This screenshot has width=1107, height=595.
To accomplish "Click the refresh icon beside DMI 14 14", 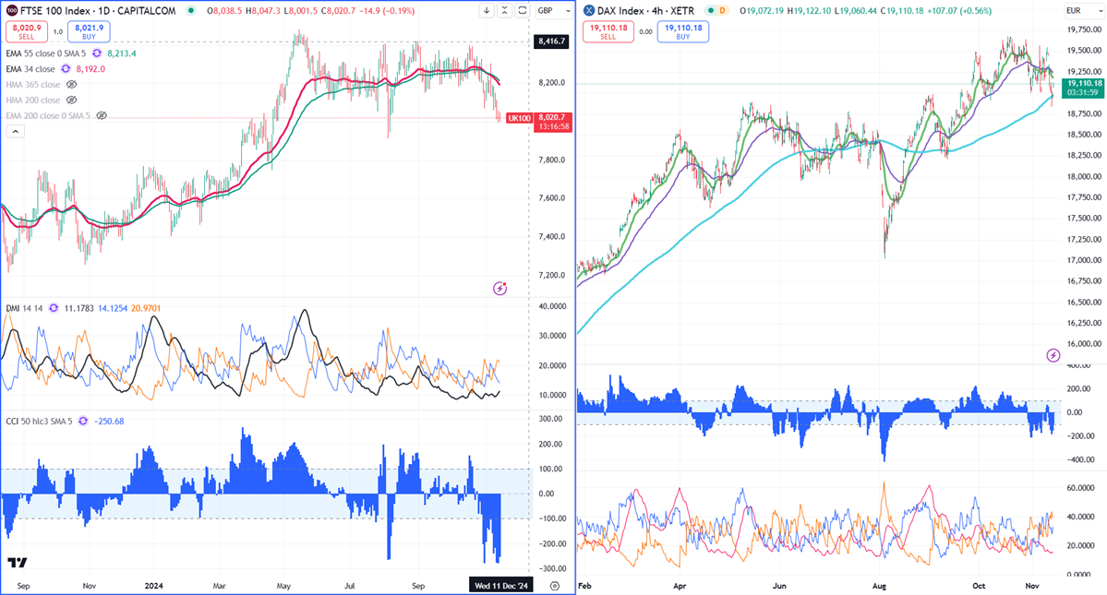I will (x=54, y=309).
